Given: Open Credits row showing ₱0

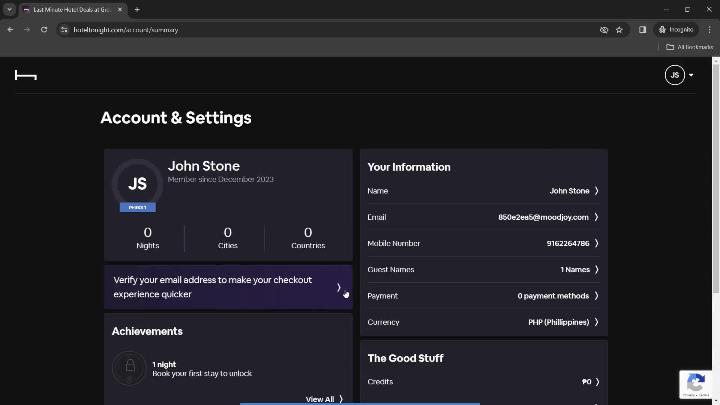Looking at the screenshot, I should click(483, 382).
